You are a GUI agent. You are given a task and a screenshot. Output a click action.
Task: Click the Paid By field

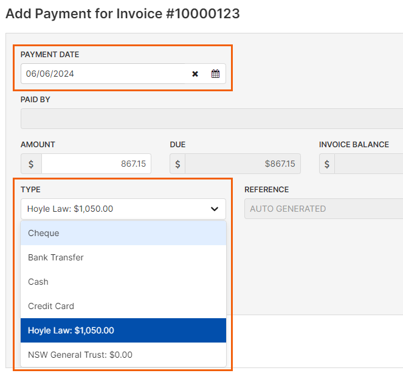(212, 119)
